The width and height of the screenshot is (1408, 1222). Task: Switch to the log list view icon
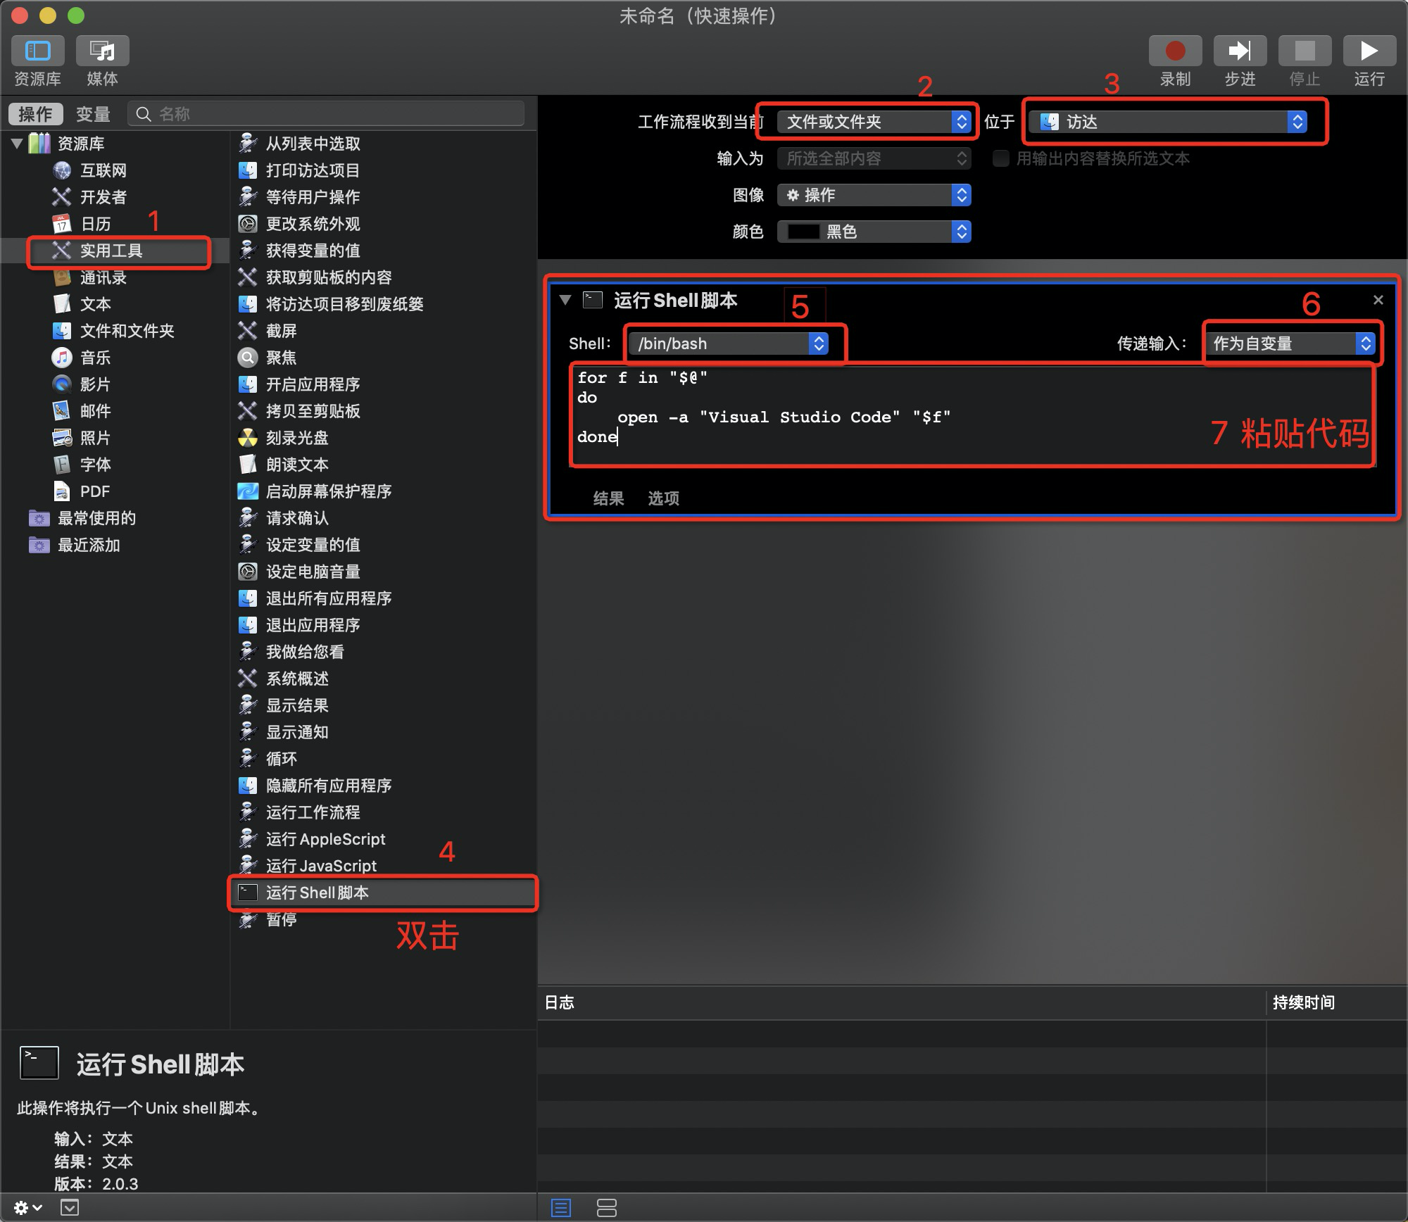coord(561,1208)
